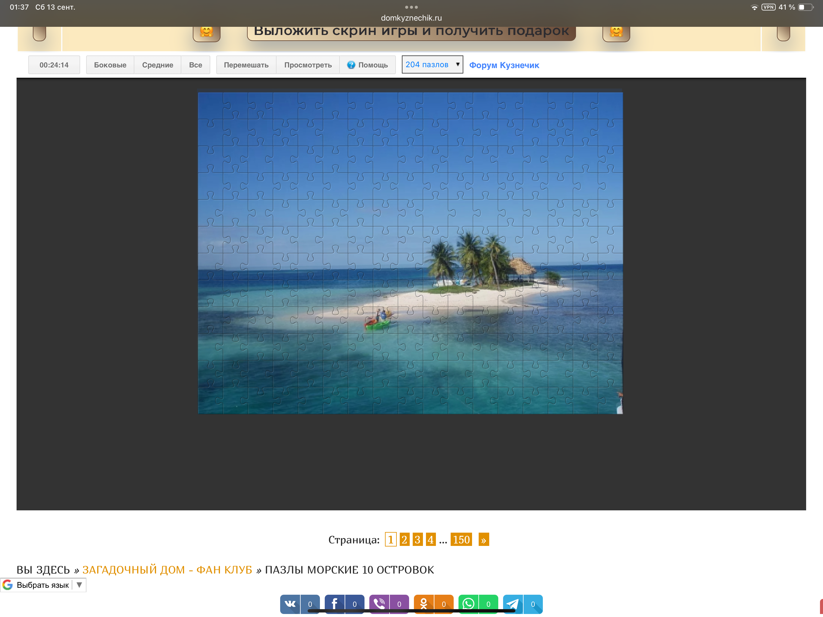Show only Боковые edge pieces

click(x=110, y=65)
